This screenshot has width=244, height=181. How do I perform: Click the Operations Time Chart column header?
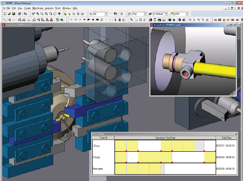tap(165, 138)
